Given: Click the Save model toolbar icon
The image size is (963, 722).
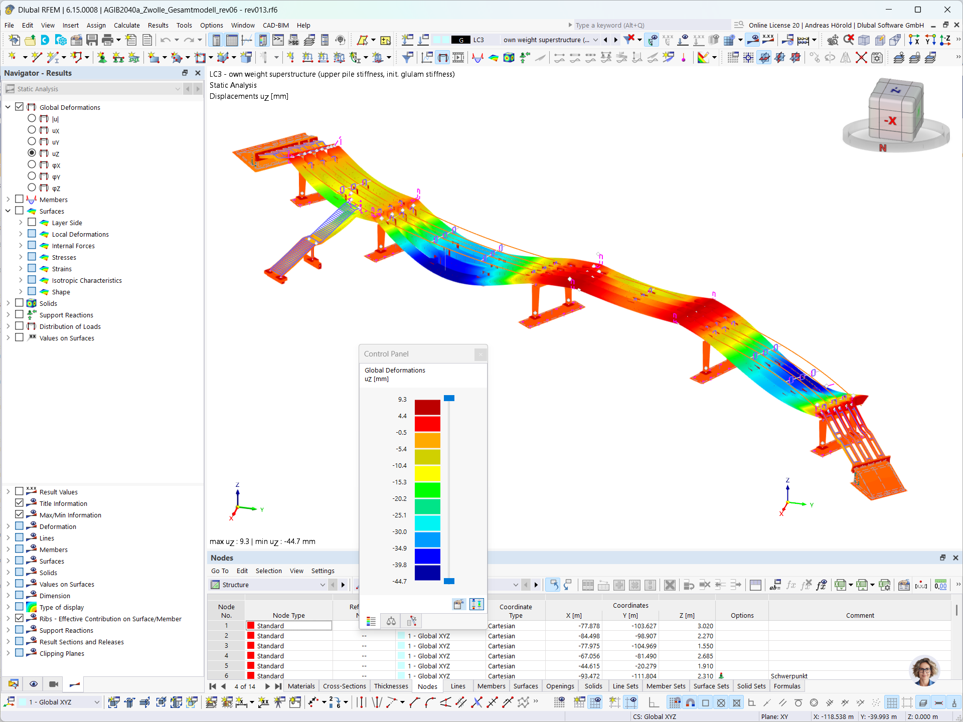Looking at the screenshot, I should click(x=92, y=40).
